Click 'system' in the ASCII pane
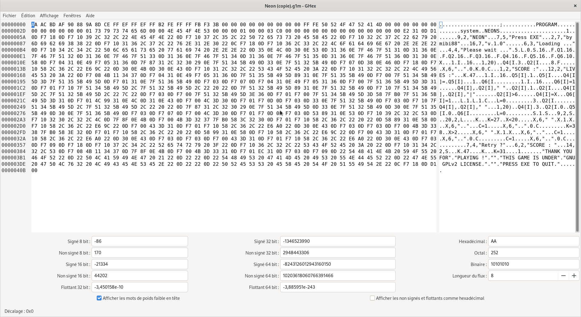This screenshot has width=581, height=317. 469,31
